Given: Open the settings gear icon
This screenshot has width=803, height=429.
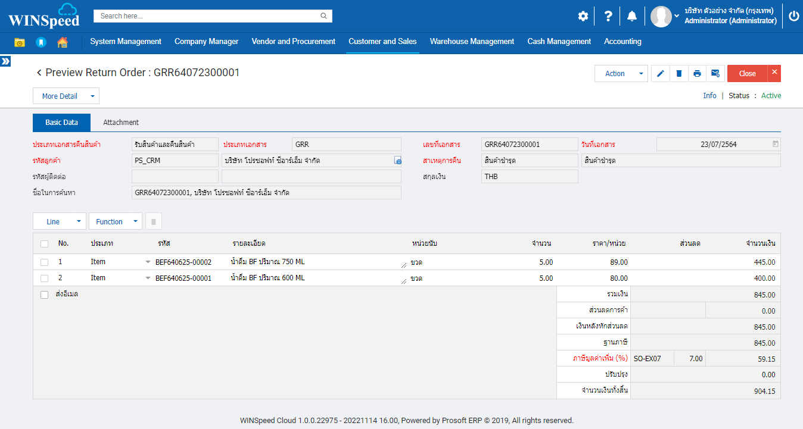Looking at the screenshot, I should click(x=583, y=16).
